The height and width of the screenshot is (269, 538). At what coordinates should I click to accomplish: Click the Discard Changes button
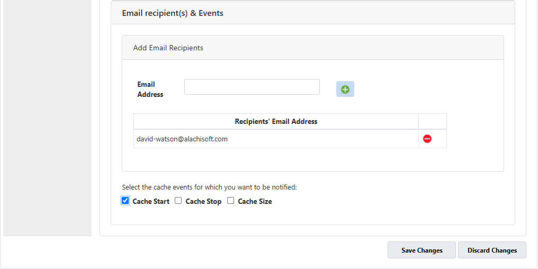point(492,250)
